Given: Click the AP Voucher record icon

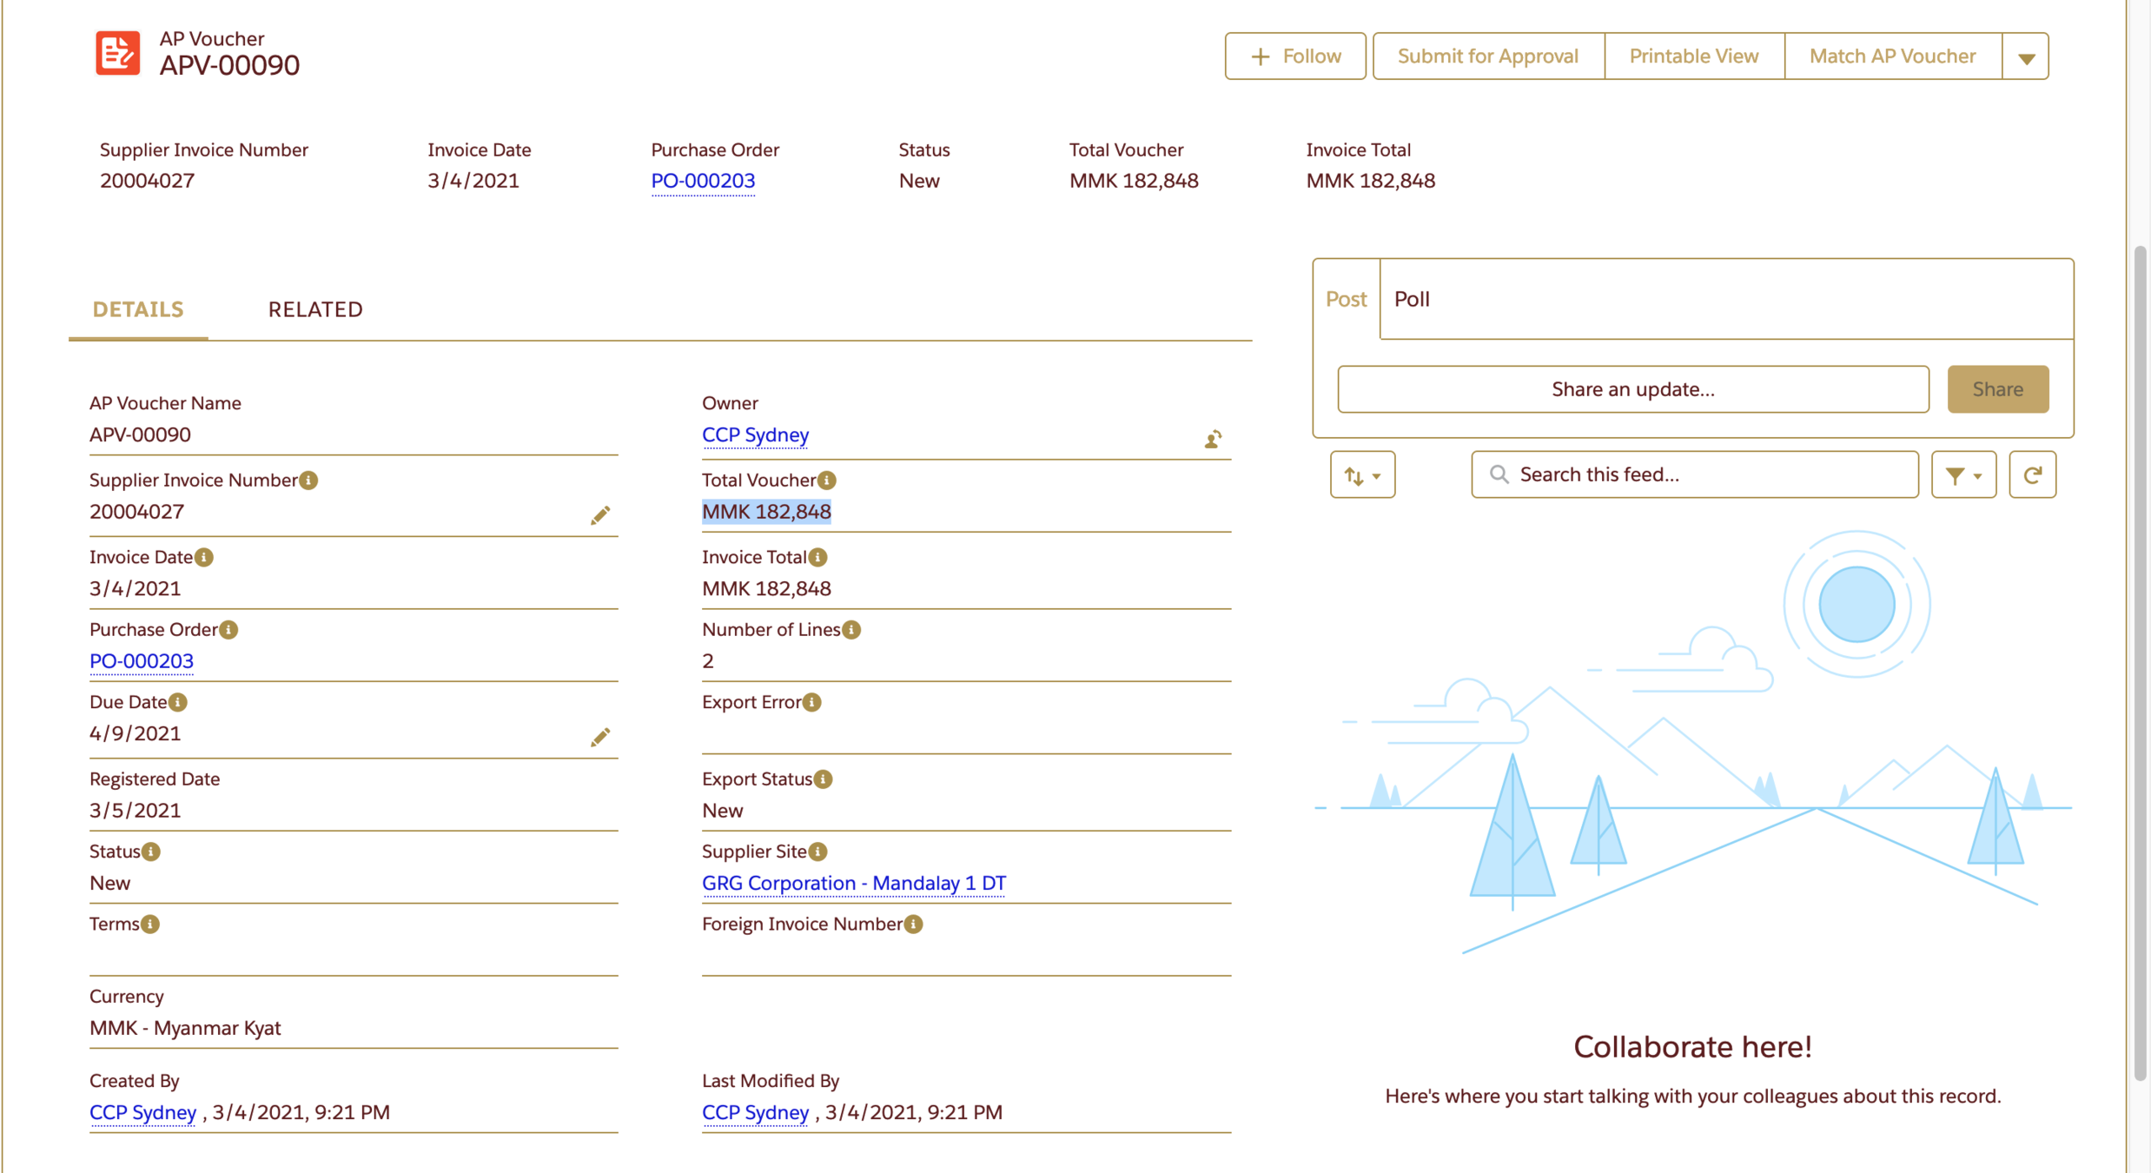Looking at the screenshot, I should tap(117, 54).
